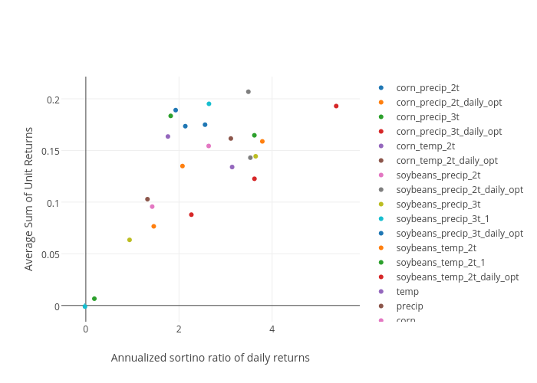The image size is (537, 383).
Task: Toggle soybeans_temp_2t legend item
Action: point(436,247)
